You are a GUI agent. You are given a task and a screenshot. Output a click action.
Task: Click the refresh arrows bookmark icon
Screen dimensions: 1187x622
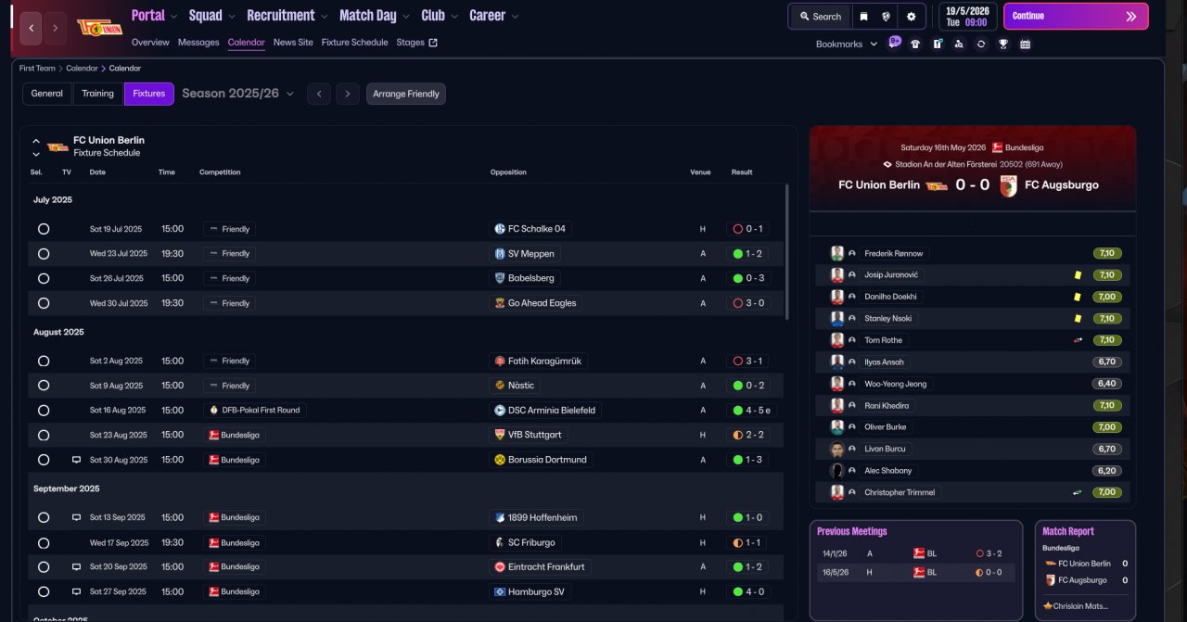(x=981, y=44)
